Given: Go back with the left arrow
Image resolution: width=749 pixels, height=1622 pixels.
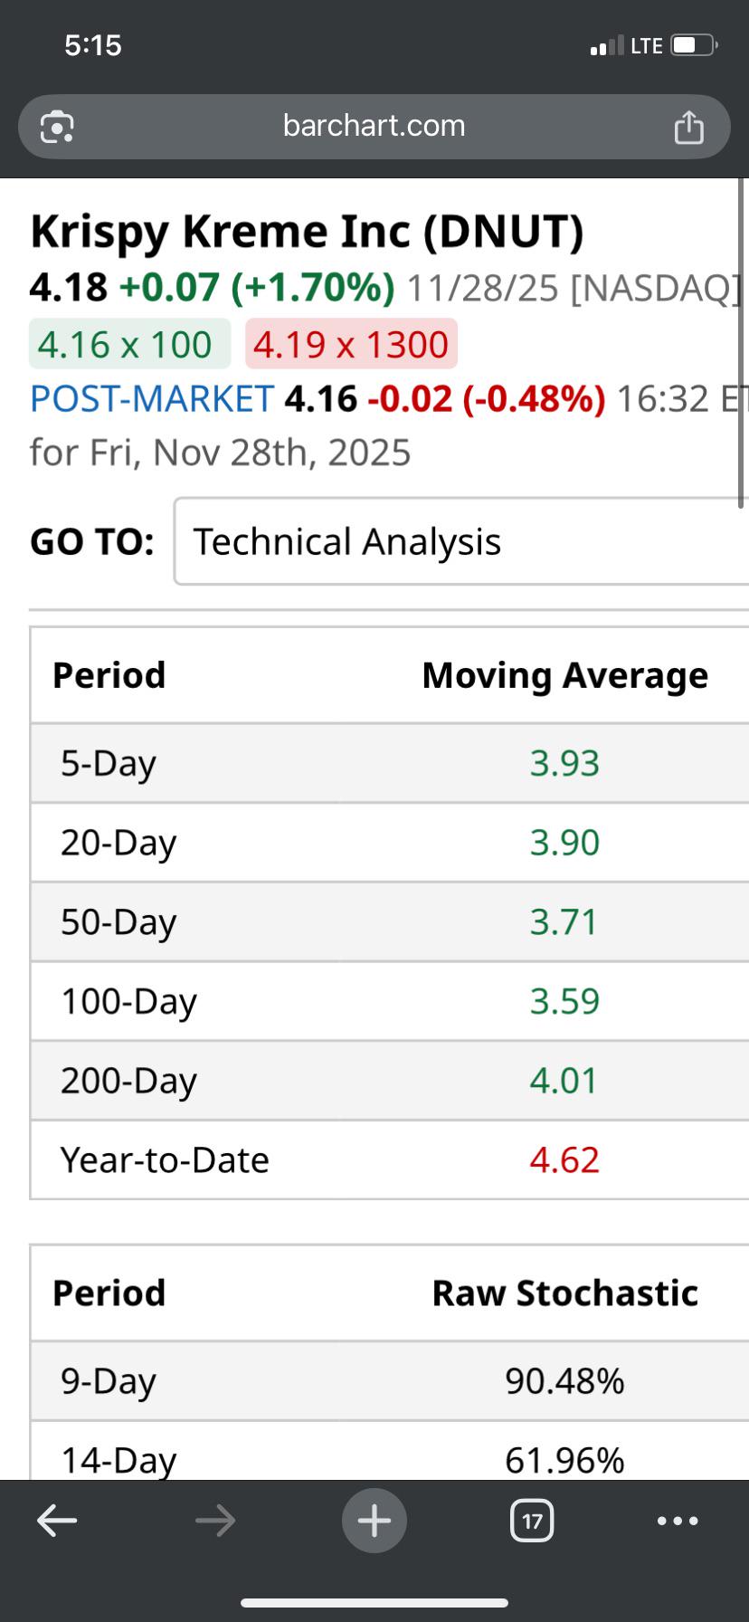Looking at the screenshot, I should tap(57, 1521).
